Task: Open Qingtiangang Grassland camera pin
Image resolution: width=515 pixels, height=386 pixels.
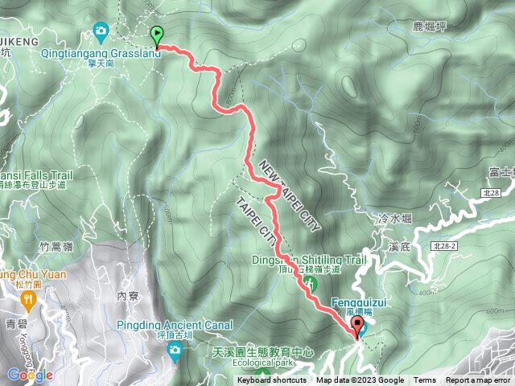Action: [101, 32]
